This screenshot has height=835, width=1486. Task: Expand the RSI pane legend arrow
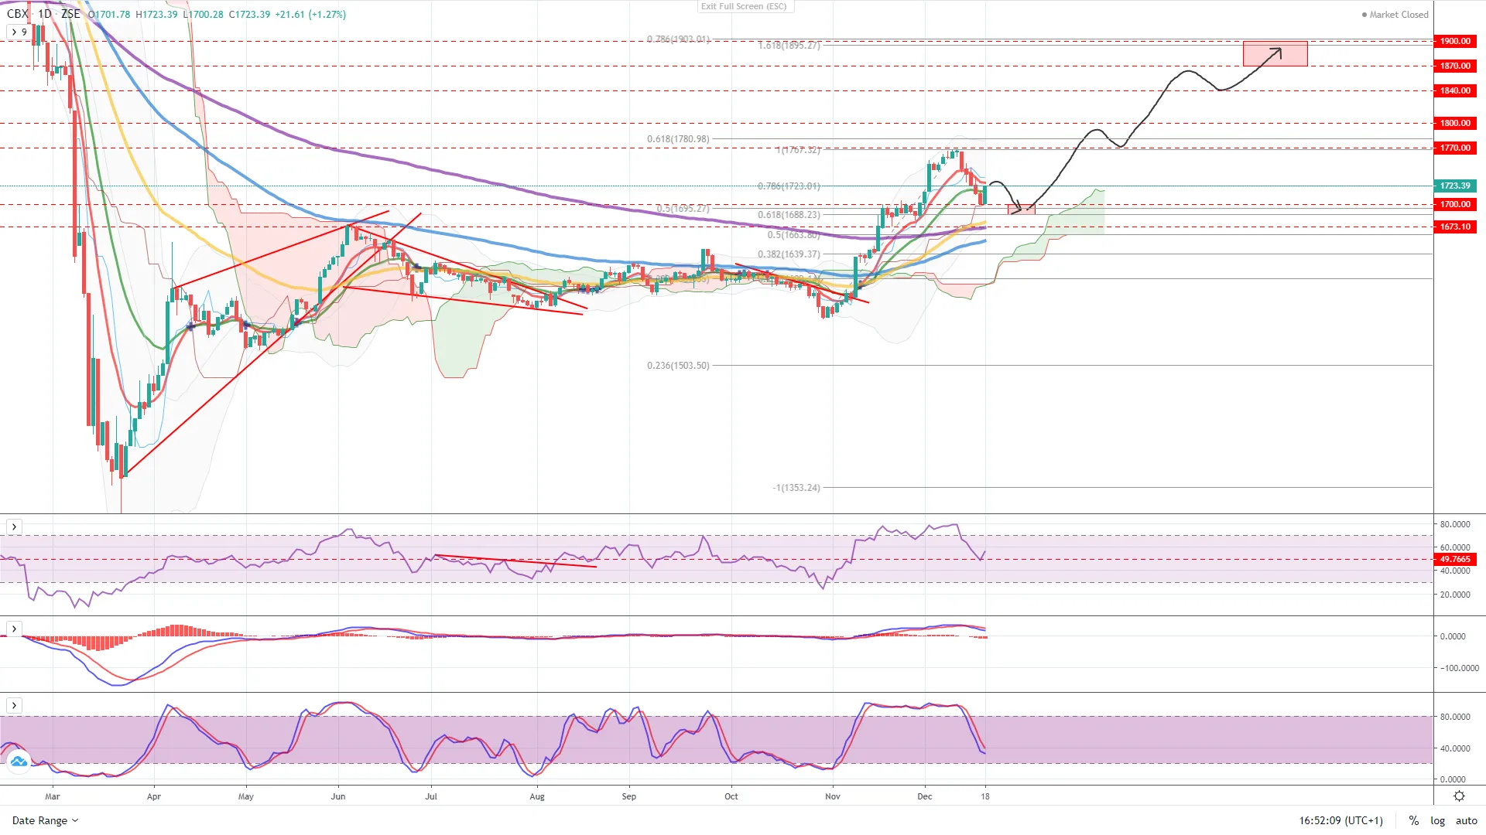pos(14,527)
